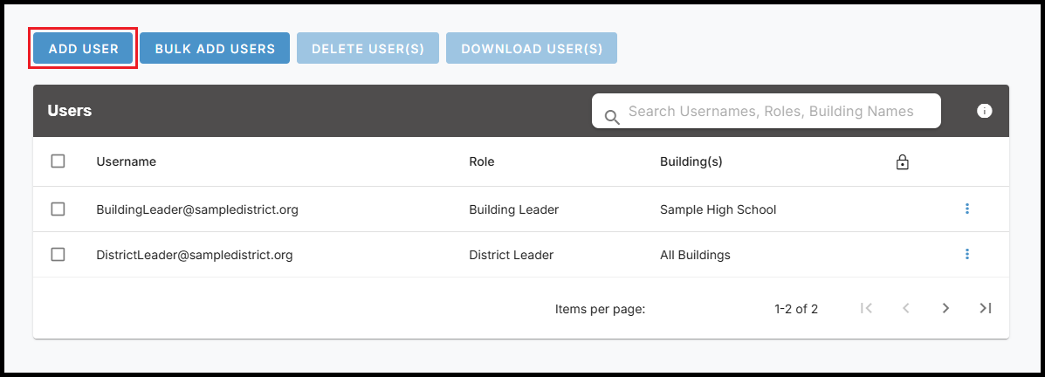This screenshot has height=377, width=1045.
Task: Open the info icon in Users header
Action: (984, 111)
